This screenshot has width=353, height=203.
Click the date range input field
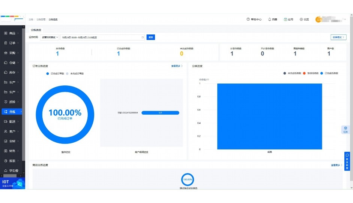click(102, 37)
